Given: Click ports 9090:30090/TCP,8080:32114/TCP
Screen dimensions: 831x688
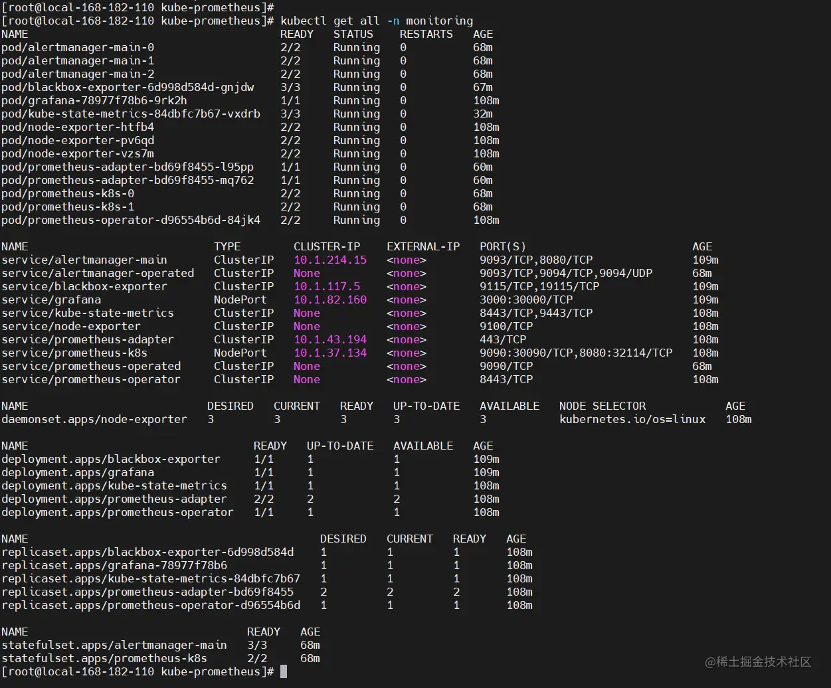Looking at the screenshot, I should 576,353.
